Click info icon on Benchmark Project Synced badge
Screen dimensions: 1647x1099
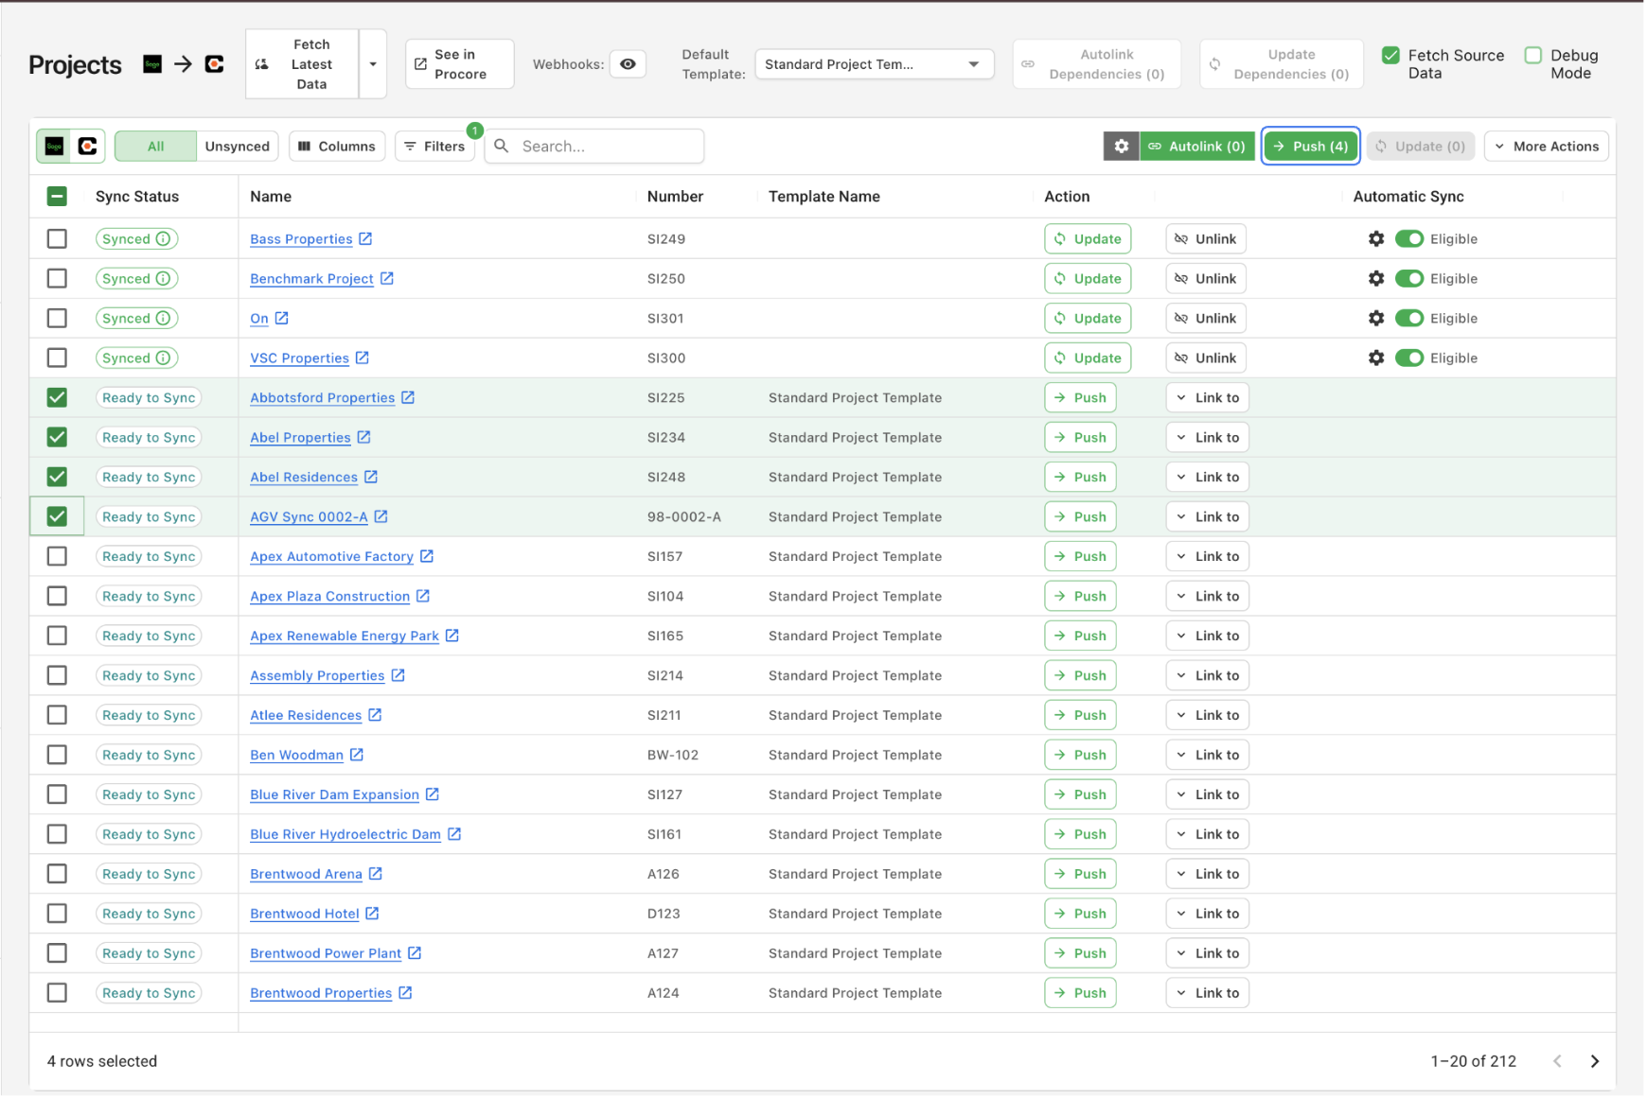(x=163, y=279)
